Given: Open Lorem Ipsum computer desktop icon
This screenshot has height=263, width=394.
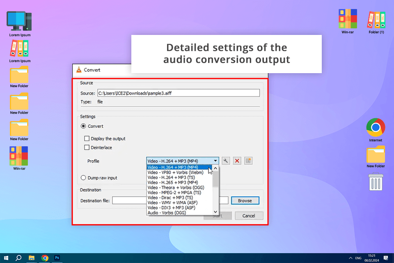Looking at the screenshot, I should 19,21.
